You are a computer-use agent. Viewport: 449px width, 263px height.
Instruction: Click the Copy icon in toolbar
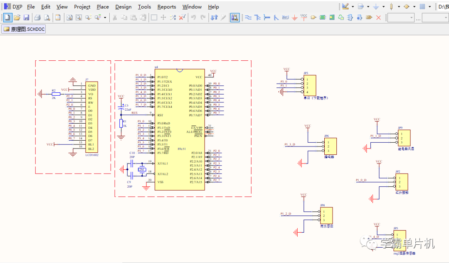124,17
